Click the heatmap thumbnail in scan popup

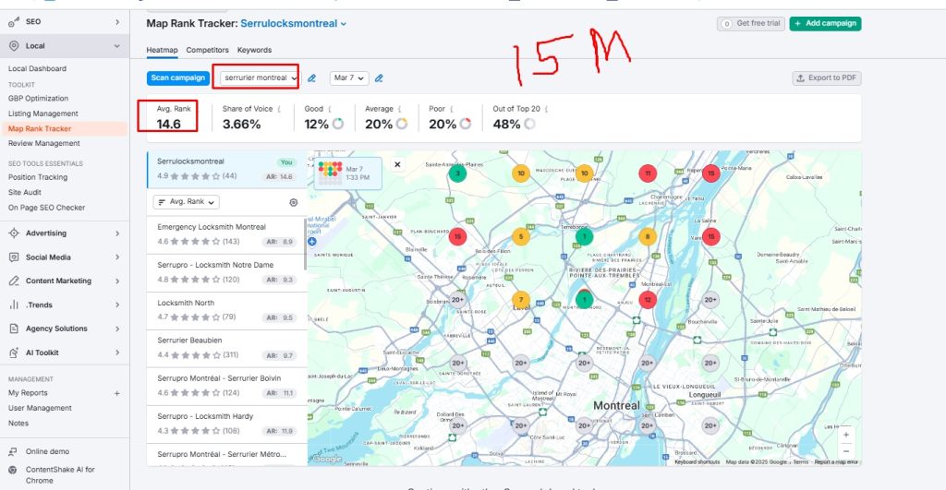(x=330, y=173)
